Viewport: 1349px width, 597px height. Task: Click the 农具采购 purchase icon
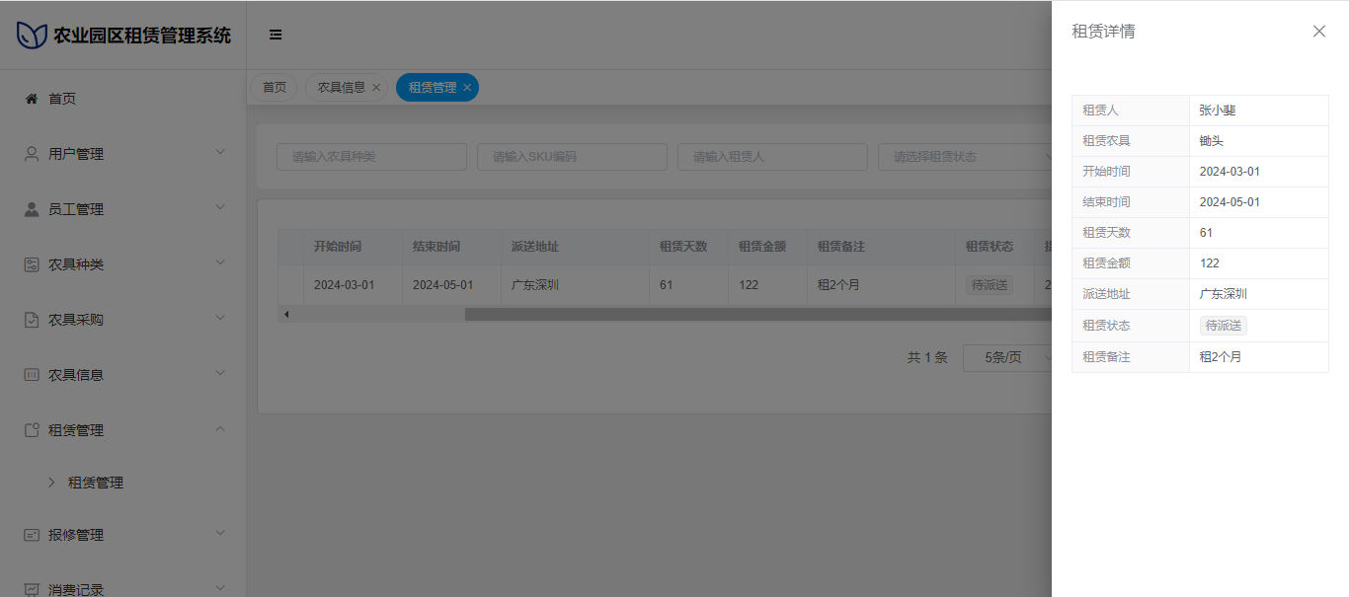32,320
